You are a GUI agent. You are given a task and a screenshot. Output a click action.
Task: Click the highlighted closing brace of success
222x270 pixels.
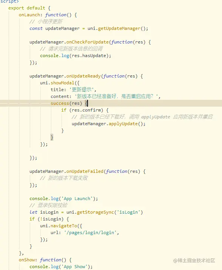52,137
